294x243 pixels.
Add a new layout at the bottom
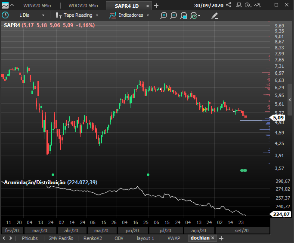(x=221, y=238)
